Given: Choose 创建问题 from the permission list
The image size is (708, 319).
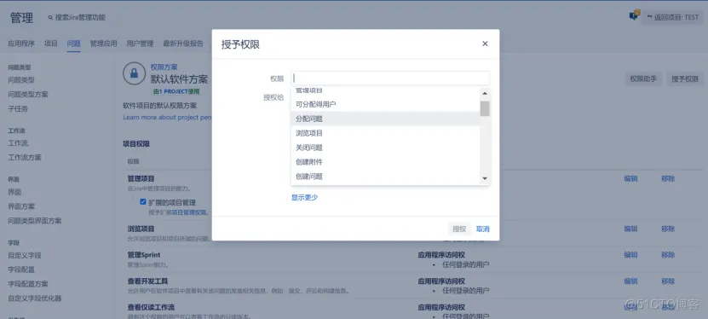Looking at the screenshot, I should click(385, 177).
